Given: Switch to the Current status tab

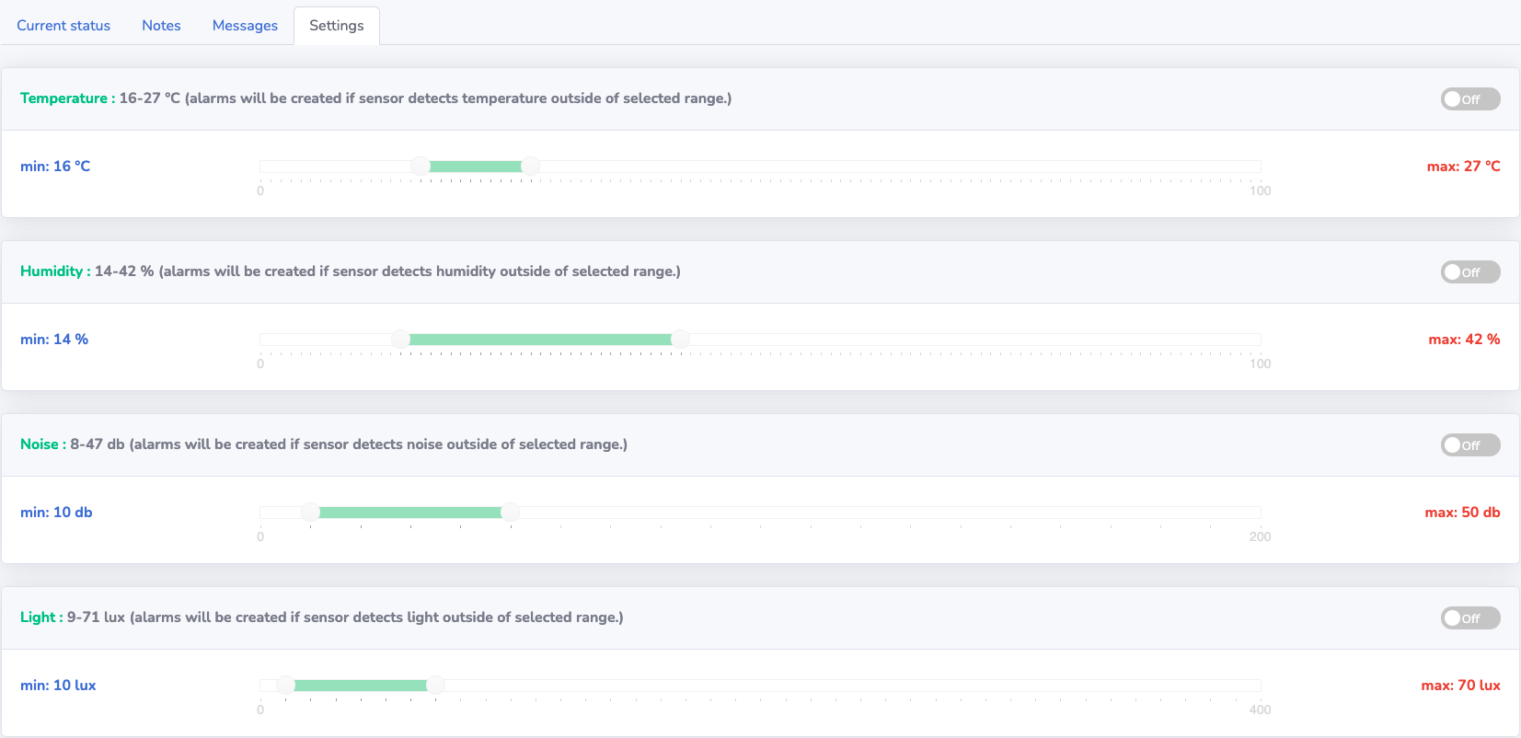Looking at the screenshot, I should click(63, 26).
